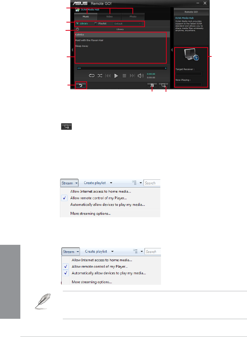The height and width of the screenshot is (337, 247).
Task: Refresh the Library list
Action: click(x=77, y=29)
